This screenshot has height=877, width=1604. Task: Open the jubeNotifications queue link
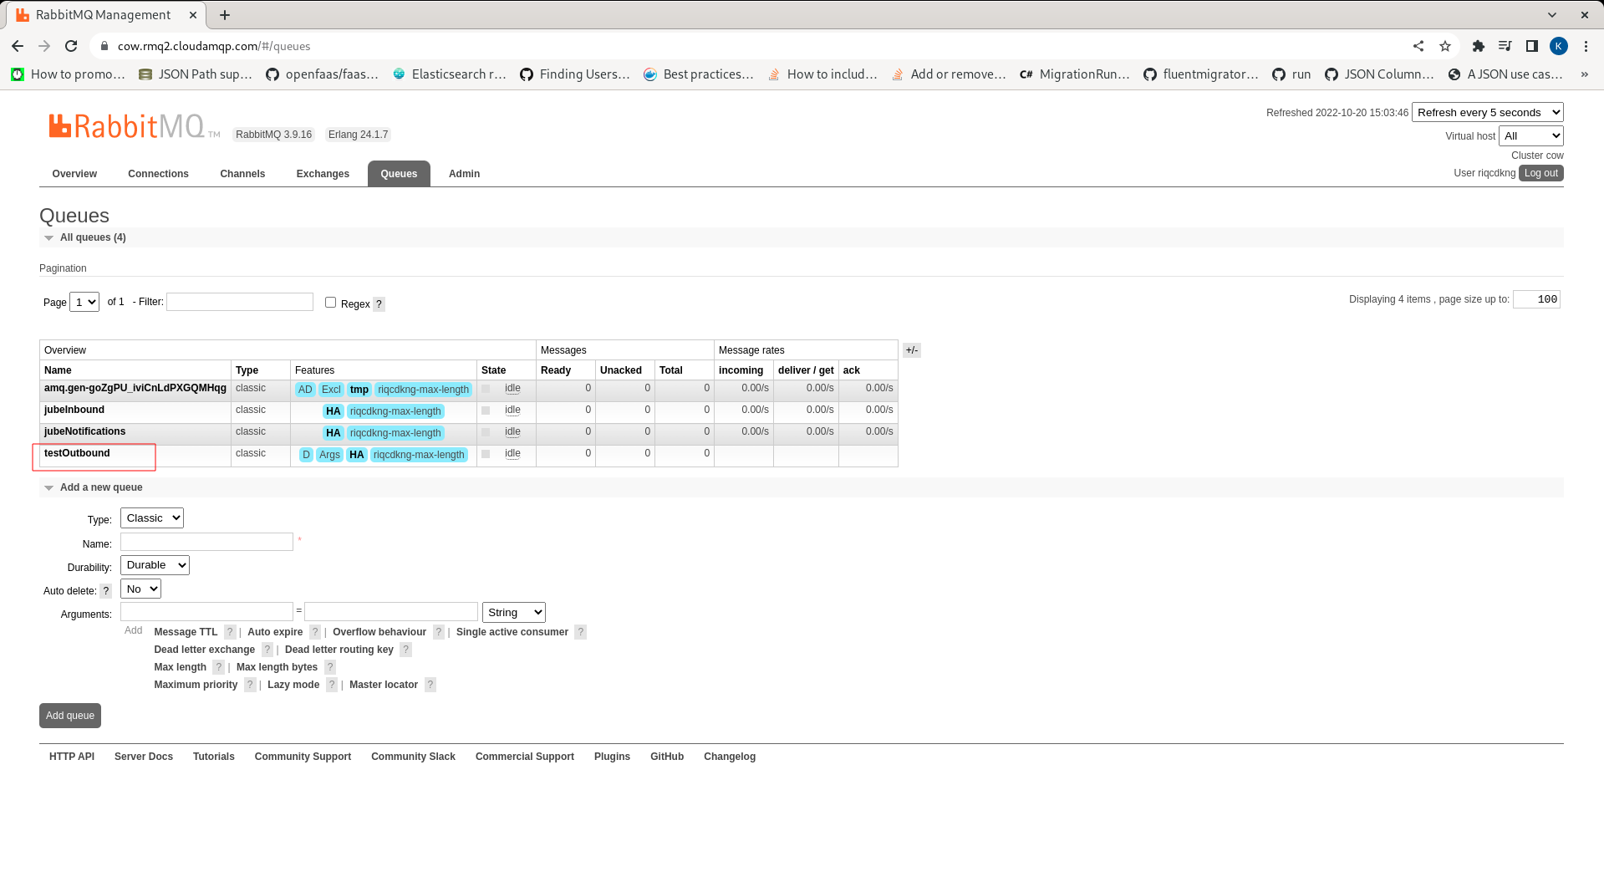click(84, 431)
